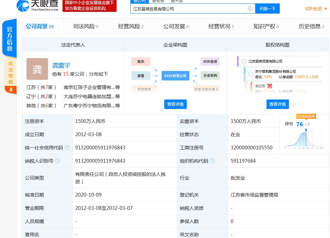Viewport: 330px width, 238px height.
Task: Open help icon next to 组织机构代码
Action: coord(212,161)
